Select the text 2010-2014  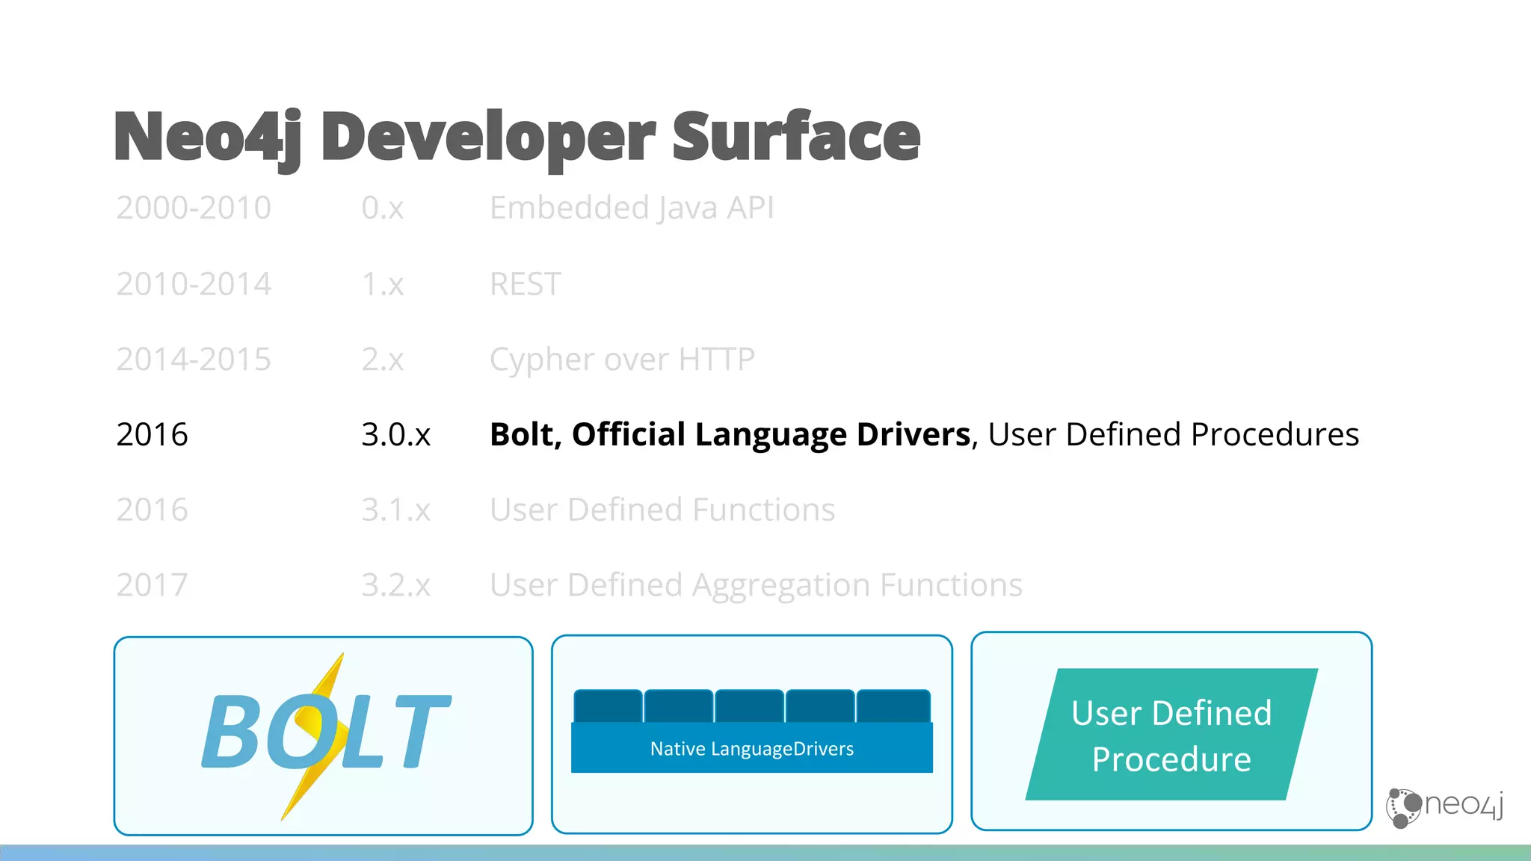[194, 285]
